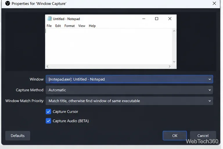The width and height of the screenshot is (223, 149).
Task: Open Notepad File menu
Action: 49,26
